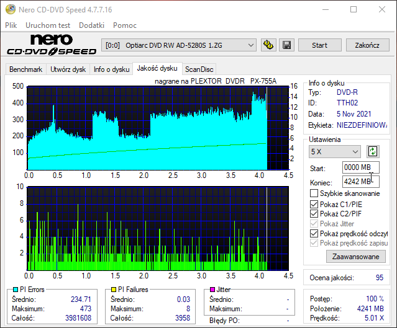This screenshot has height=328, width=397.
Task: Switch to the Benchmark tab
Action: pyautogui.click(x=26, y=69)
